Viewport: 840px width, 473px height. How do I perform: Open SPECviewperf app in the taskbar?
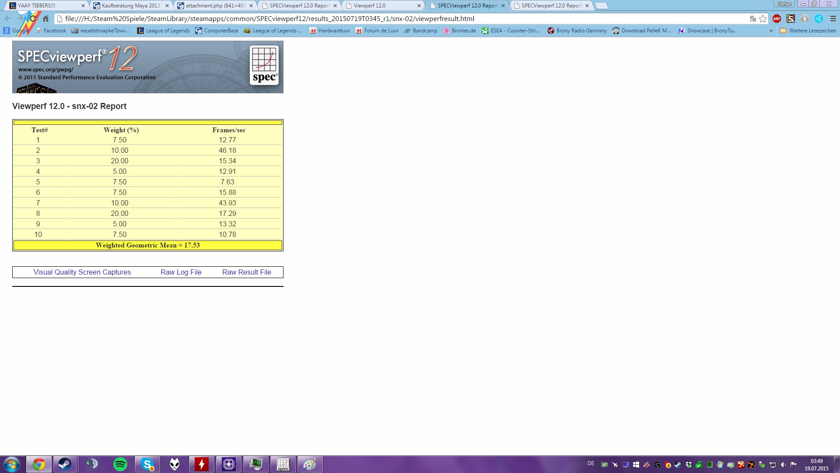coord(283,464)
